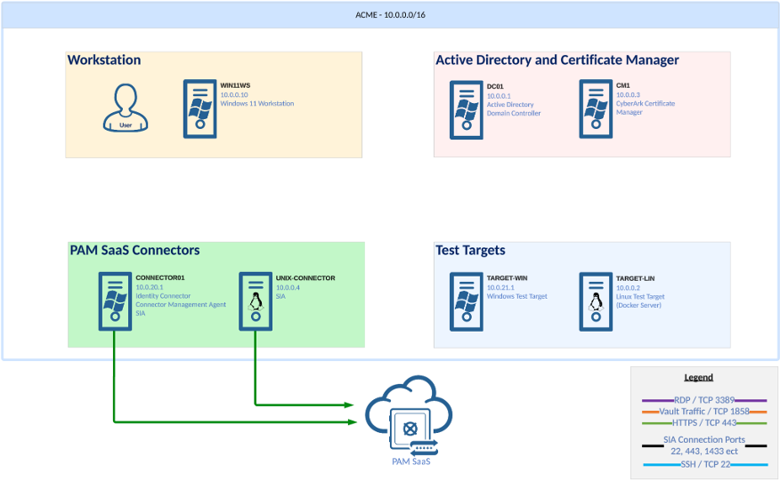Select the Test Targets group title

(x=470, y=251)
